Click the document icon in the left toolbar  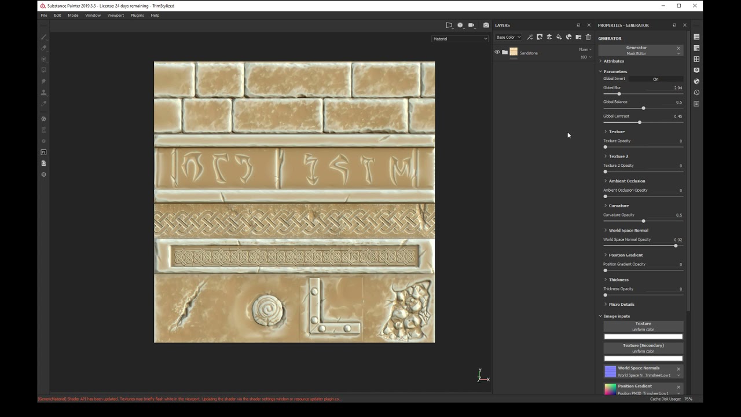44,163
